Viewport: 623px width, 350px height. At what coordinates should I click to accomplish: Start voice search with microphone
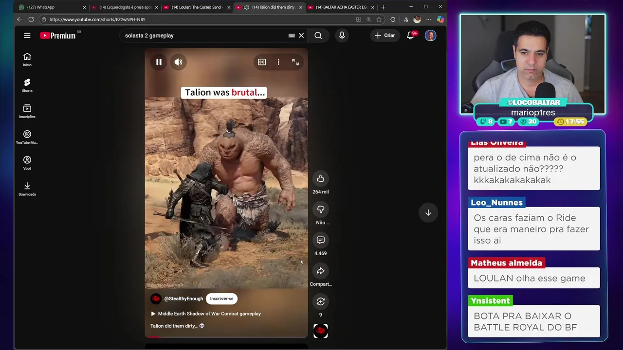(342, 35)
